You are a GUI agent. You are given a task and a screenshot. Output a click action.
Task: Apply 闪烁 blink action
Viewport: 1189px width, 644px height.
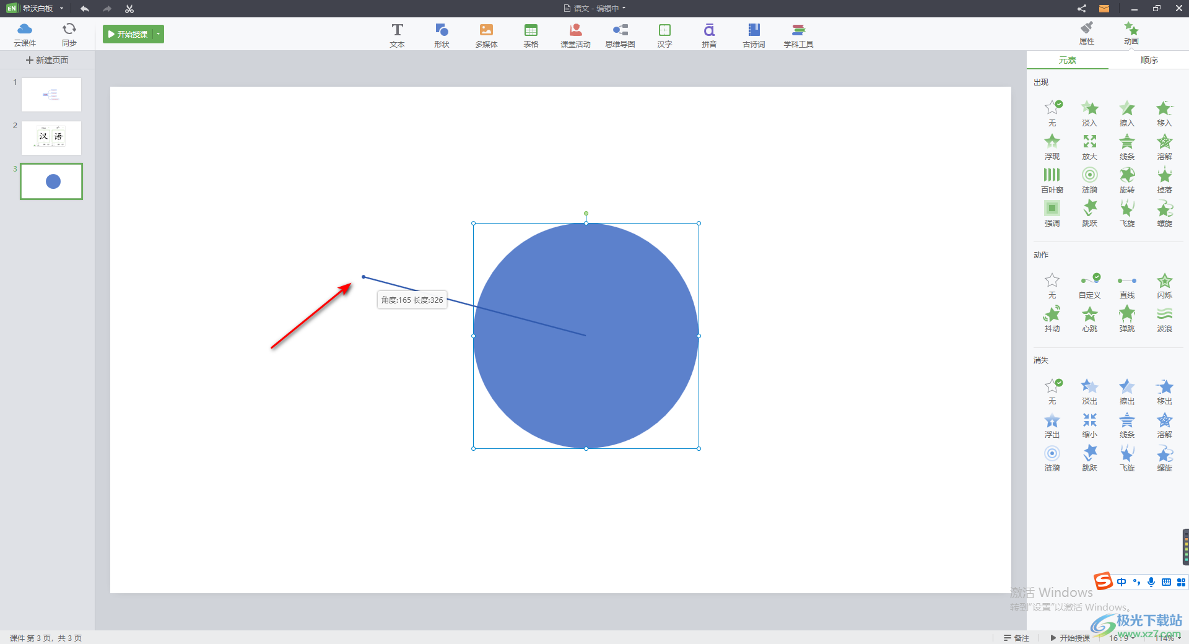coord(1164,285)
